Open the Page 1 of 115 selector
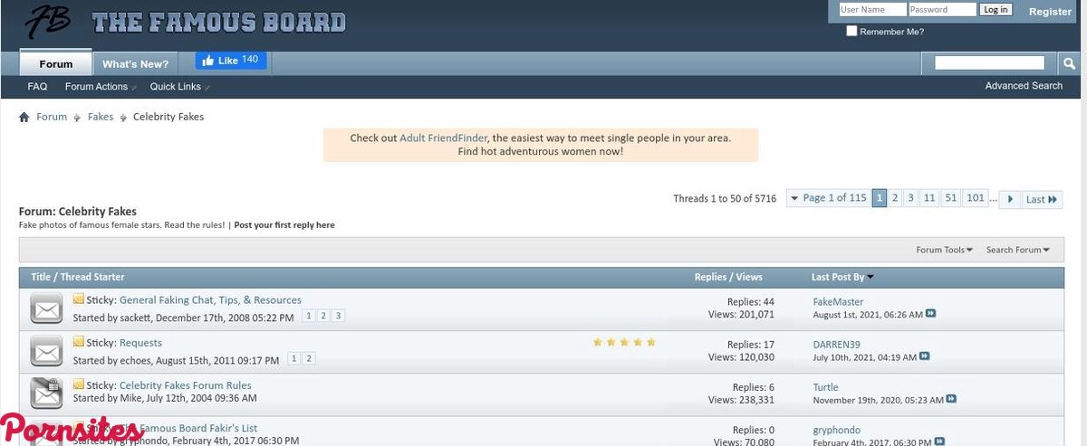1087x446 pixels. [x=828, y=198]
